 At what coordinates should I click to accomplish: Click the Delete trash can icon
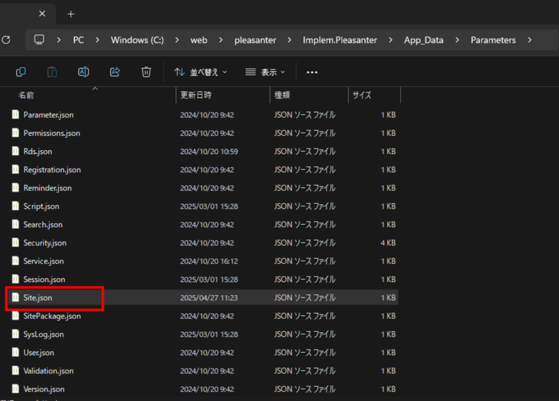146,72
